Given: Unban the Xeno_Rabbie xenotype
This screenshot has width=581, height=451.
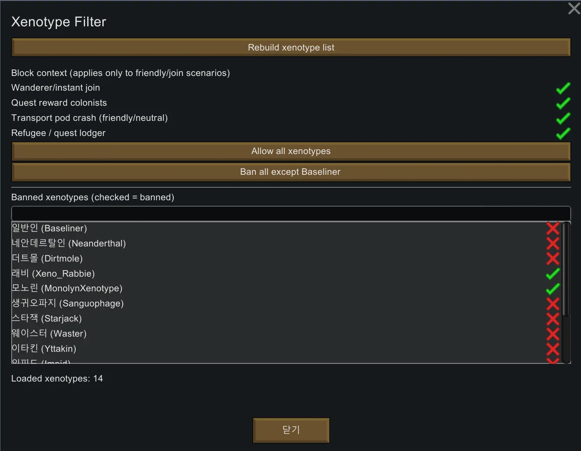Looking at the screenshot, I should click(x=552, y=274).
